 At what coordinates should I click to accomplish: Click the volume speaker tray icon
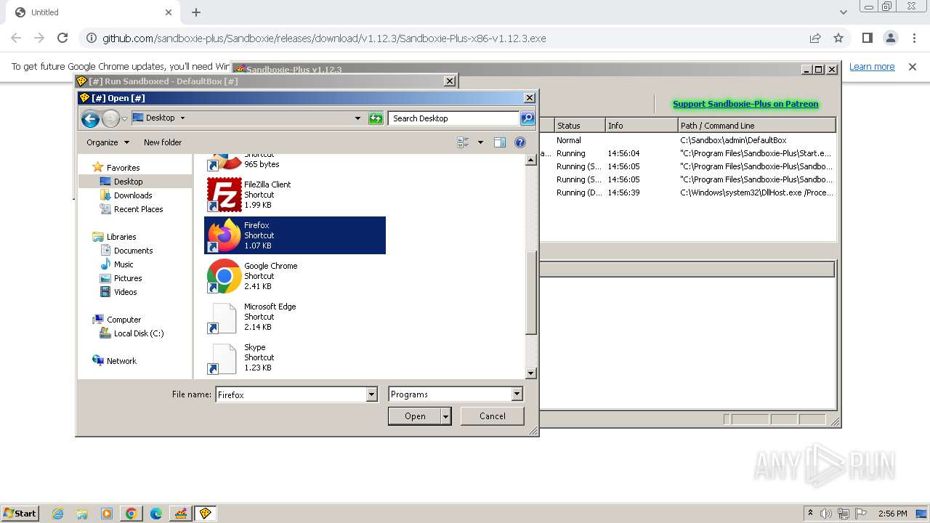(x=826, y=514)
